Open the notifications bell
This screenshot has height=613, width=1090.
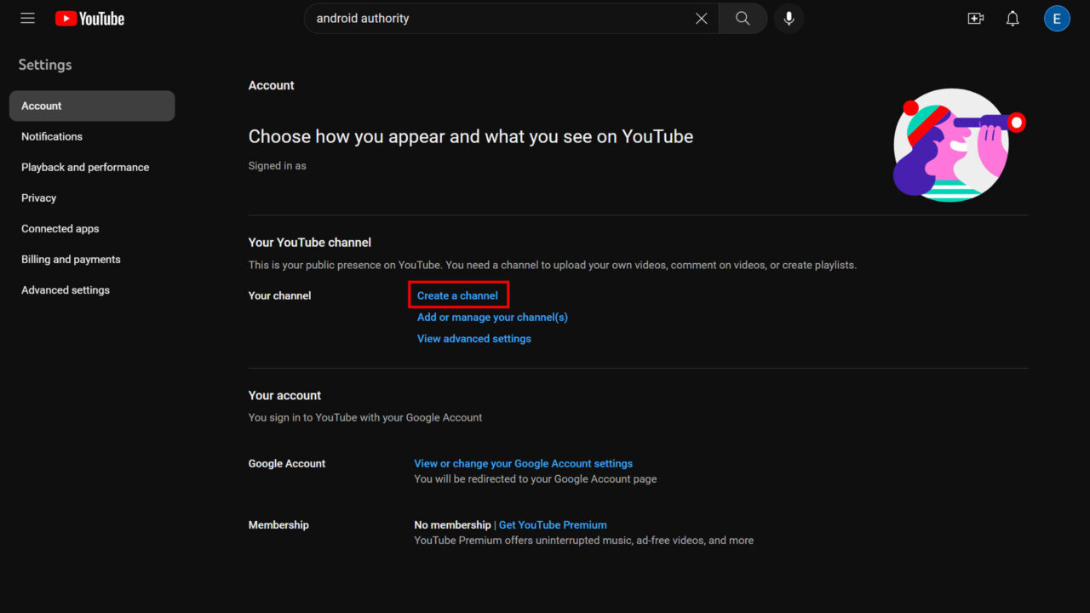pyautogui.click(x=1013, y=19)
